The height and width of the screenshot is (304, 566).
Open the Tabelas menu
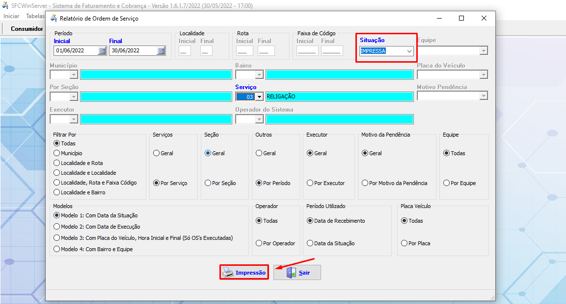click(x=35, y=16)
